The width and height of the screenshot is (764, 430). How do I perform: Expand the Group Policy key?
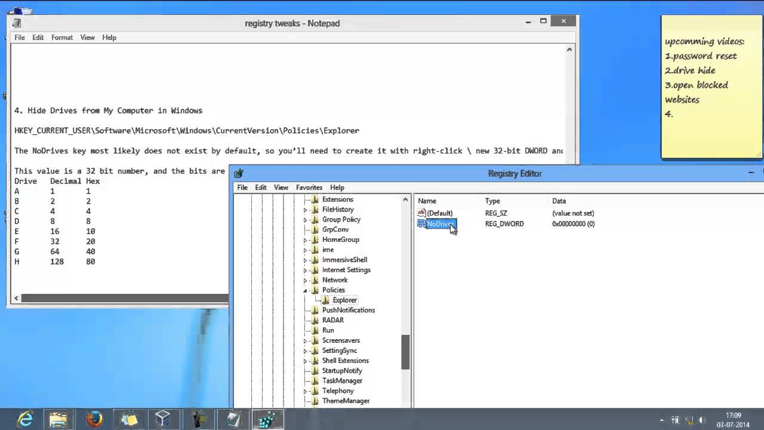[305, 220]
